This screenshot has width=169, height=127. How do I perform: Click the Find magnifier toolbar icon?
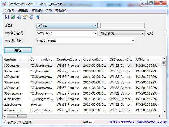tap(31, 17)
